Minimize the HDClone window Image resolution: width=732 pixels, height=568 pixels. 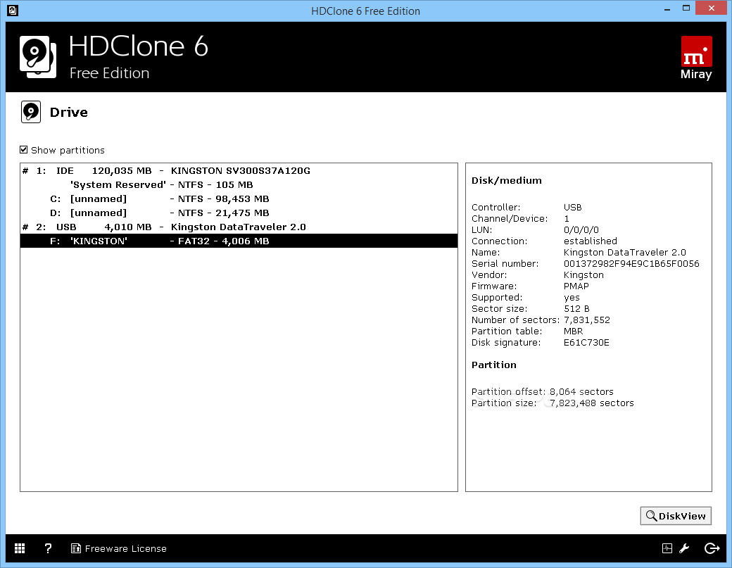click(x=667, y=9)
